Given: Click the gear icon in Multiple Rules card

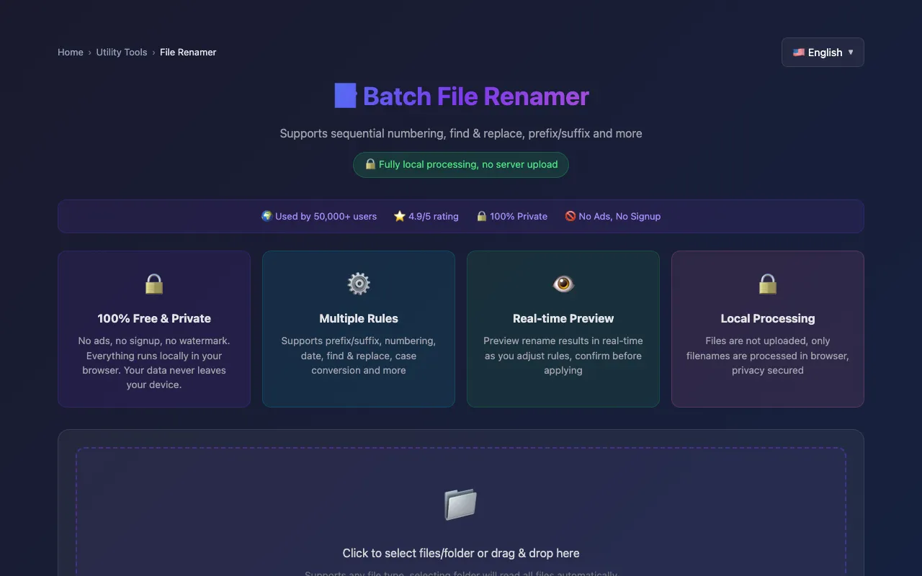Looking at the screenshot, I should pos(359,284).
